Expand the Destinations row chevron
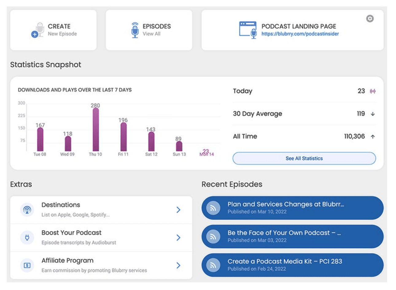This screenshot has width=396, height=290. pyautogui.click(x=178, y=210)
